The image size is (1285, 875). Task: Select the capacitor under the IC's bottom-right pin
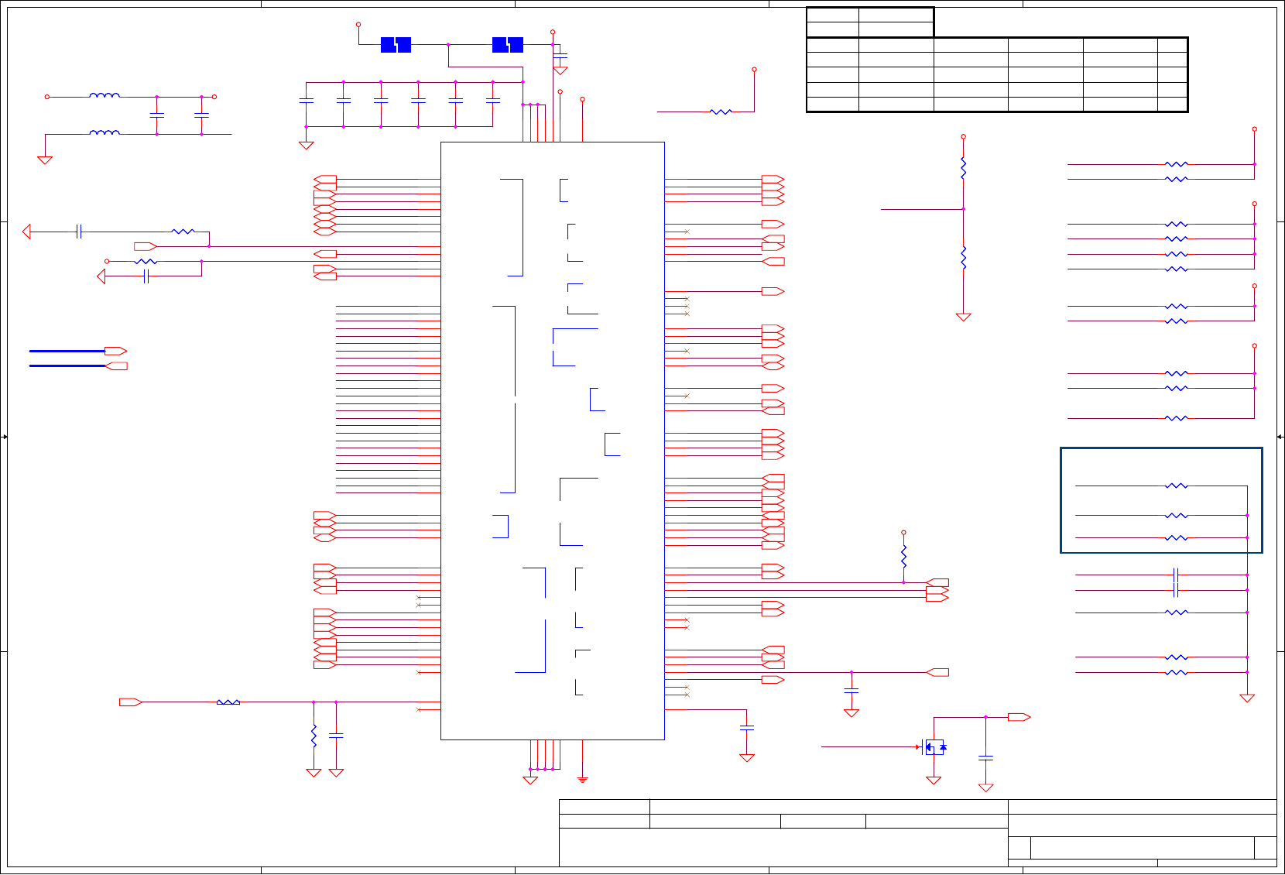(747, 728)
